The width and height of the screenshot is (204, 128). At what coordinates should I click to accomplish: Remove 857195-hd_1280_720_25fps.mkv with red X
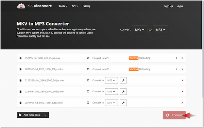tap(182, 58)
